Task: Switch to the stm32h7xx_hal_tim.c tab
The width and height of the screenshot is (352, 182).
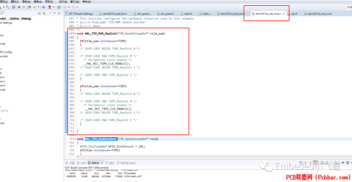Action: pos(113,14)
